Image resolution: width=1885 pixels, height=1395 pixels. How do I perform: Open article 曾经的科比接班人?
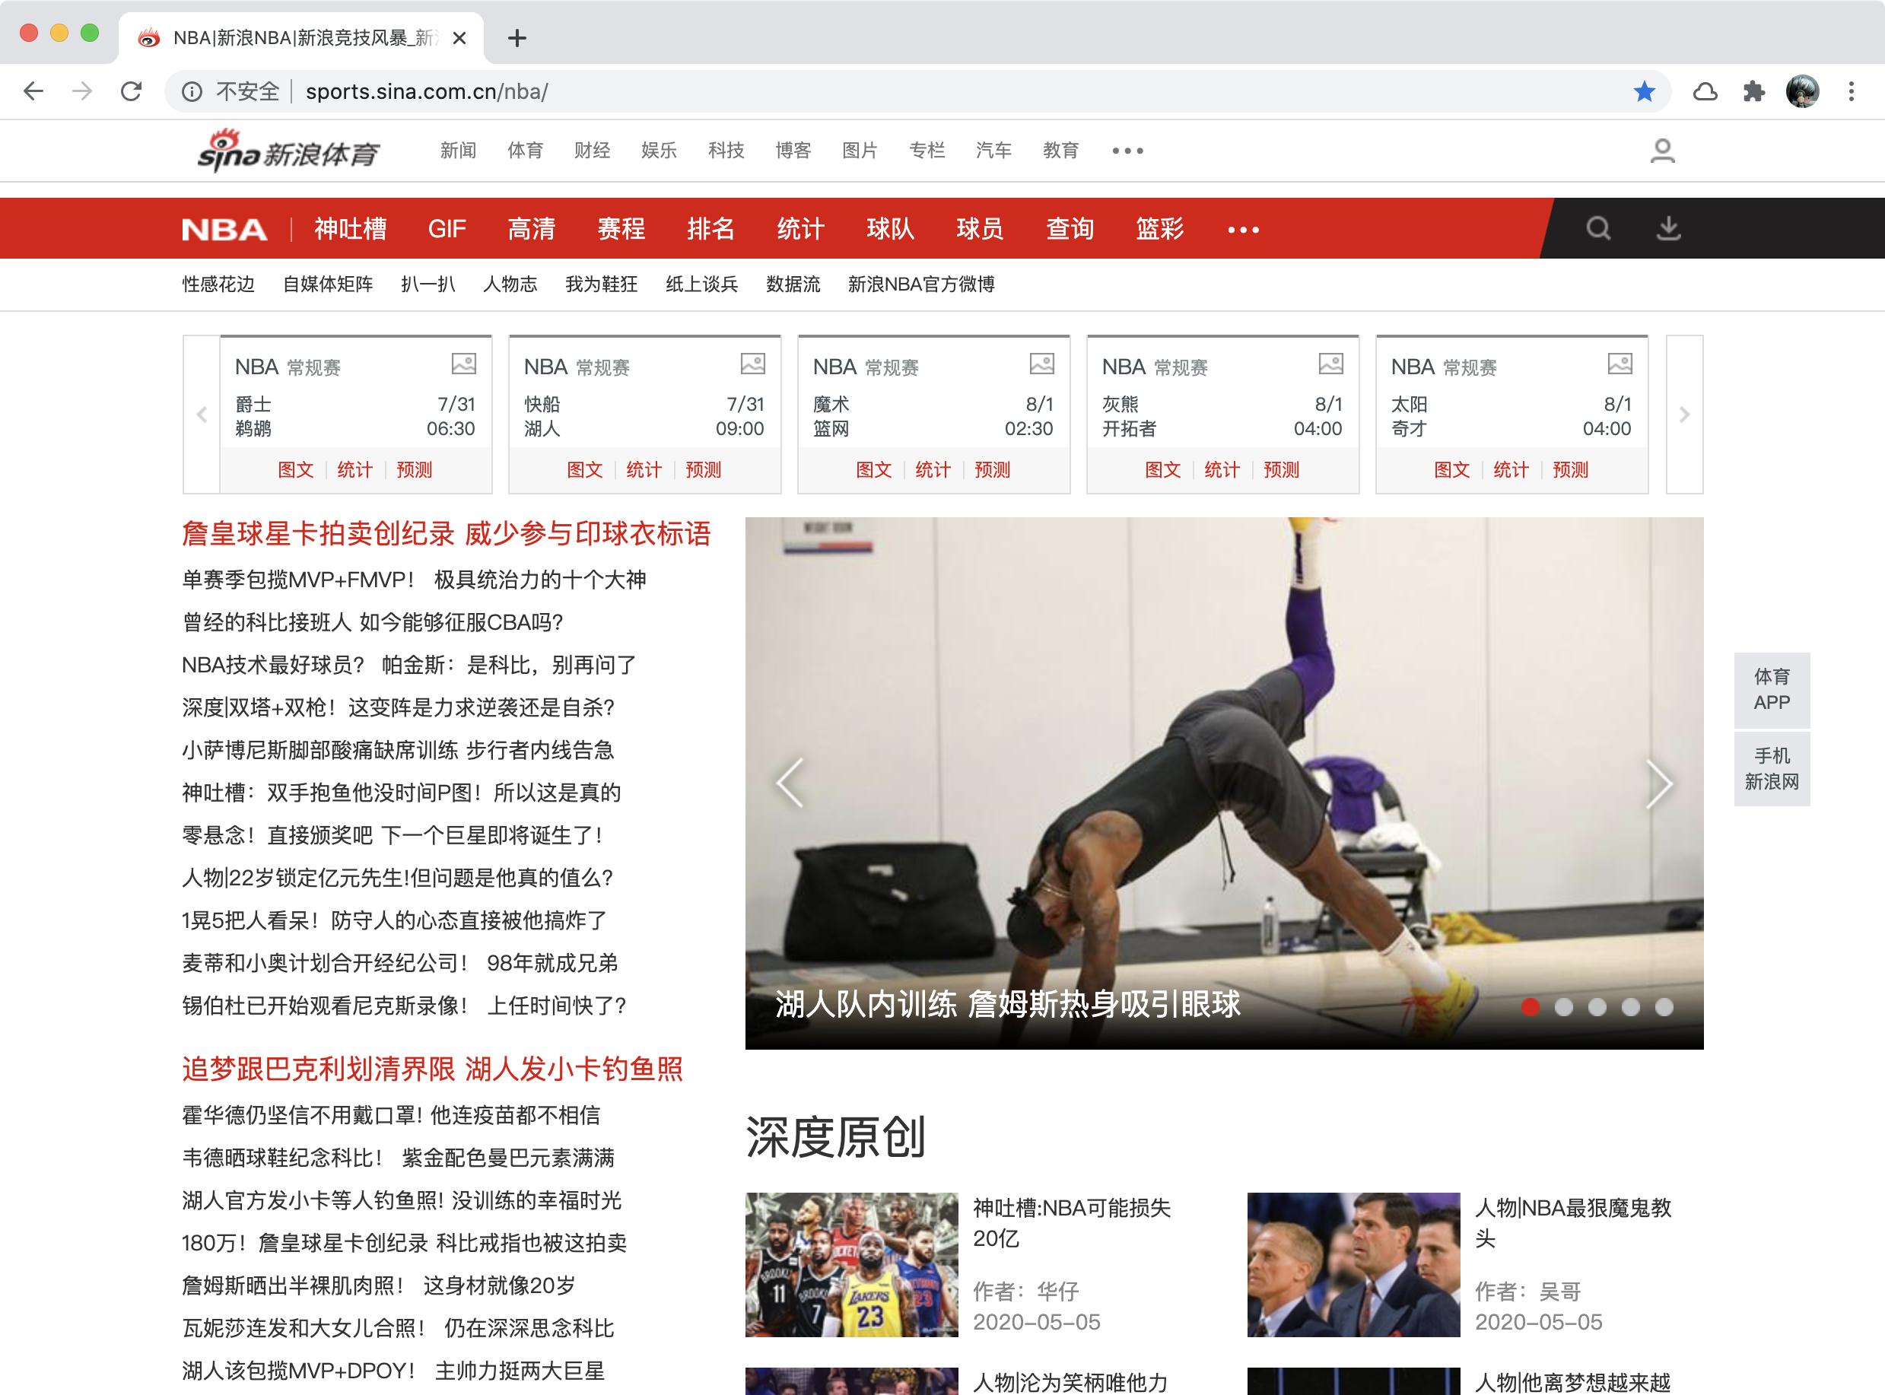point(373,623)
